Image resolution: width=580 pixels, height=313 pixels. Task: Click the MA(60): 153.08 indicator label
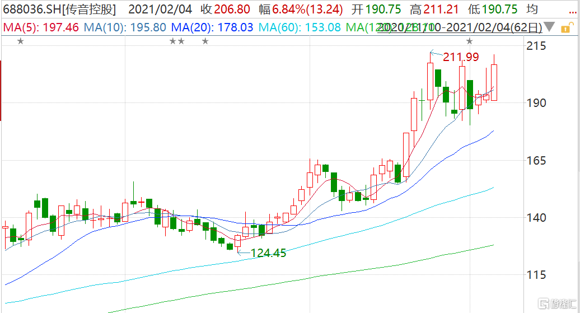[x=300, y=27]
